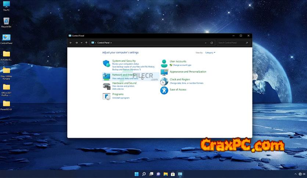Image resolution: width=307 pixels, height=178 pixels.
Task: Open the Clock and Region icon
Action: 164,81
